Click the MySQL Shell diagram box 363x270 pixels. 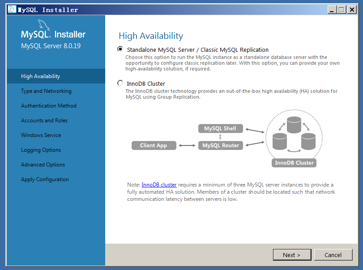point(220,129)
